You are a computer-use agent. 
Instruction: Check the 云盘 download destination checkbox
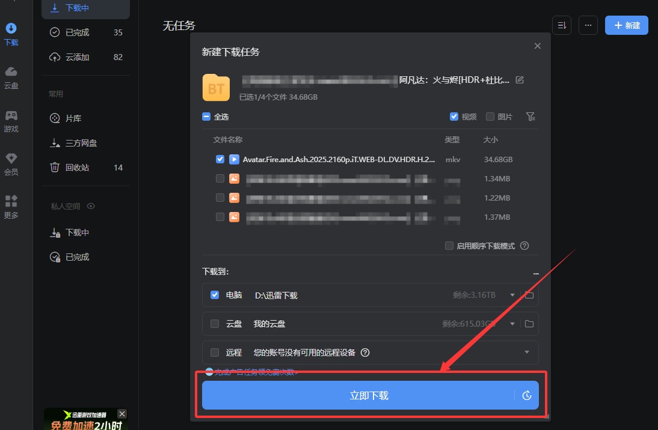pyautogui.click(x=215, y=324)
